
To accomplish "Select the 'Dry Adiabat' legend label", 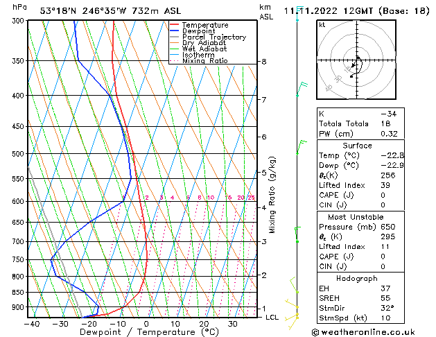I will click(x=204, y=43).
